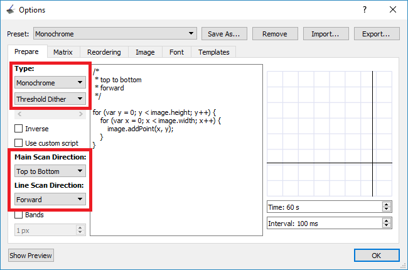Click the help question mark button
This screenshot has height=270, width=408.
(x=364, y=10)
